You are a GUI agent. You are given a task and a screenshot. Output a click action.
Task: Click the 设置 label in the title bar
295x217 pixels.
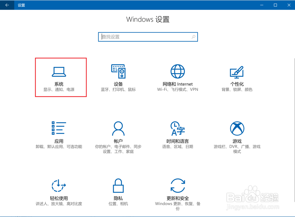coord(21,5)
